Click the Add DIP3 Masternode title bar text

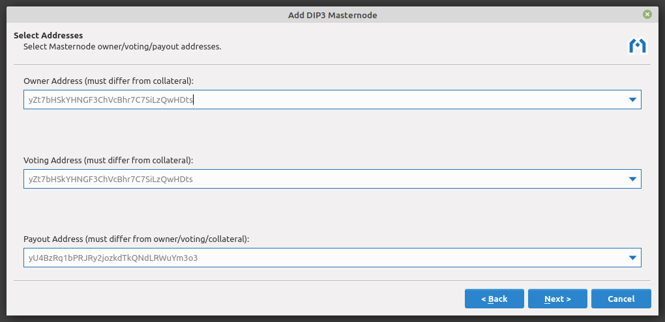[x=332, y=14]
